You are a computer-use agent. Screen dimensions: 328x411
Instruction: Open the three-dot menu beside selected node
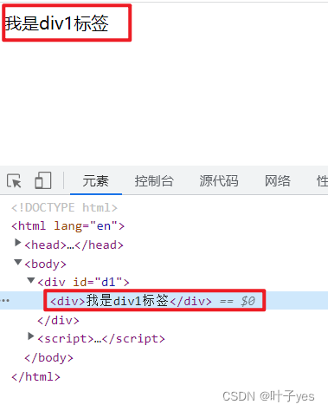(x=5, y=301)
